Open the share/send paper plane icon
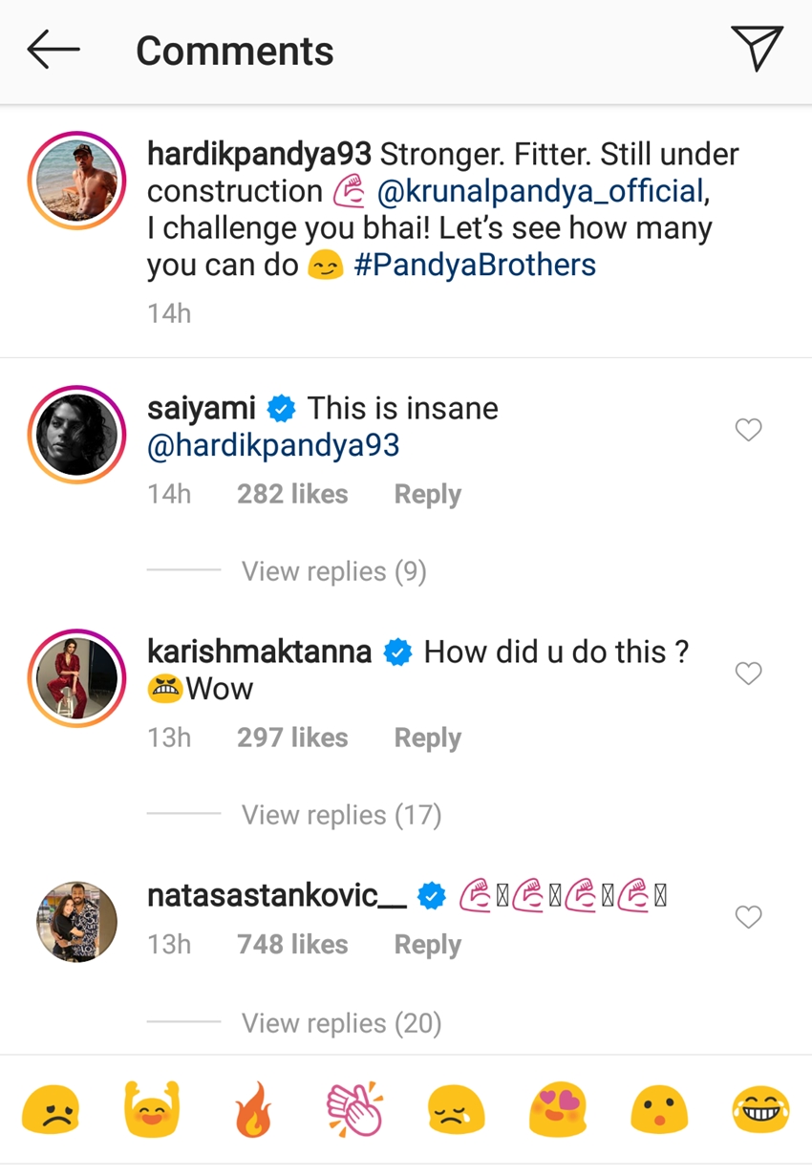The width and height of the screenshot is (812, 1176). tap(758, 48)
